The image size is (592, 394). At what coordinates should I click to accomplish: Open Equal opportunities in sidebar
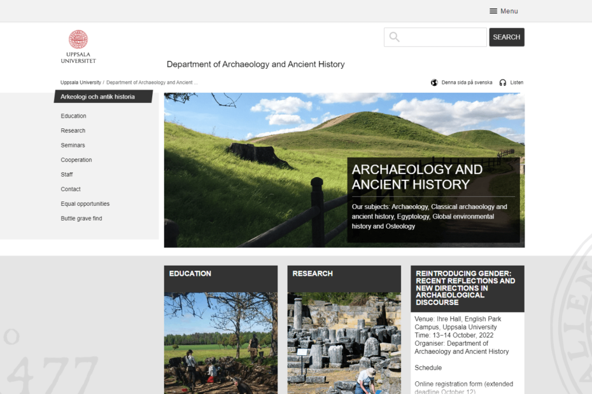click(x=85, y=203)
